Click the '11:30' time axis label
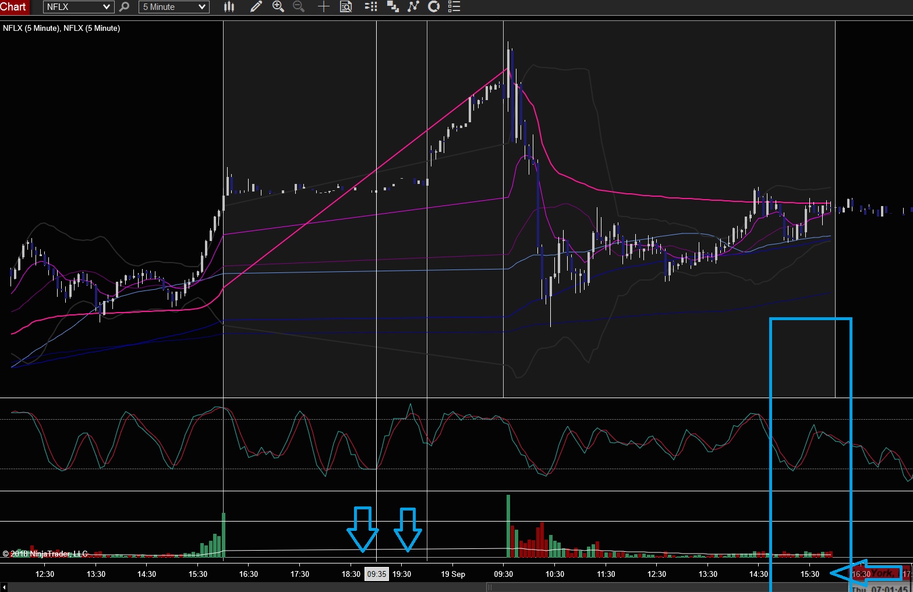 click(x=606, y=574)
